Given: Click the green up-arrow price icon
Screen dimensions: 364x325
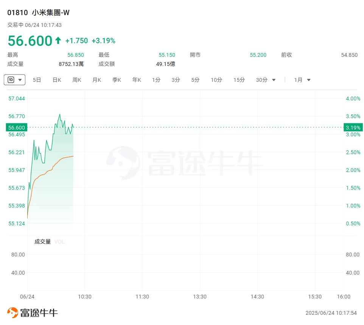Looking at the screenshot, I should [58, 41].
